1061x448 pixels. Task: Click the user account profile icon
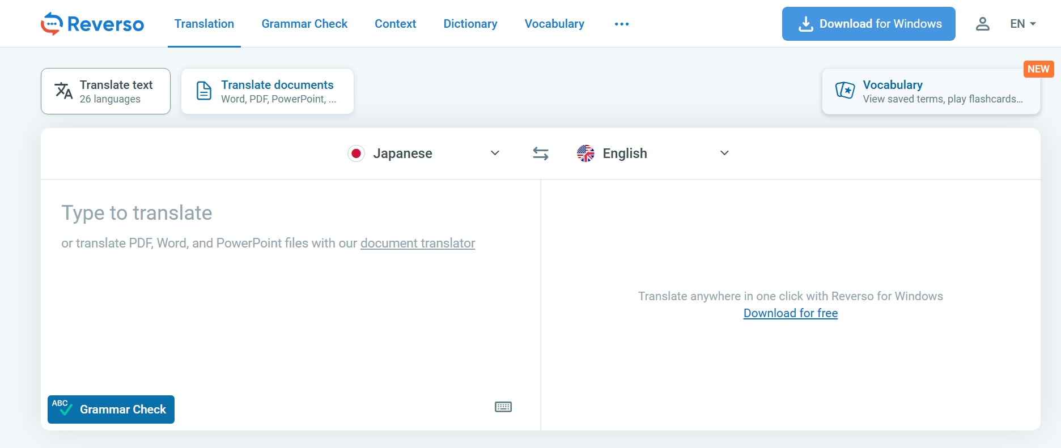coord(982,24)
